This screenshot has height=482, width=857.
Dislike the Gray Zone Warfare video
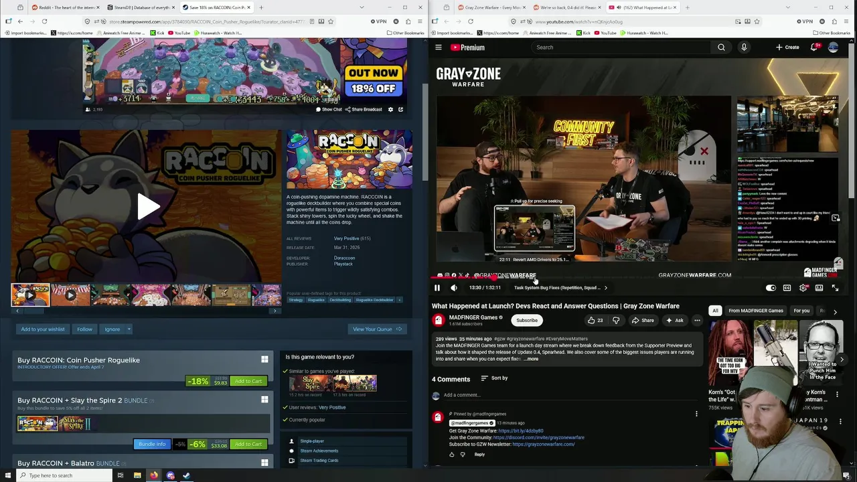pyautogui.click(x=616, y=321)
